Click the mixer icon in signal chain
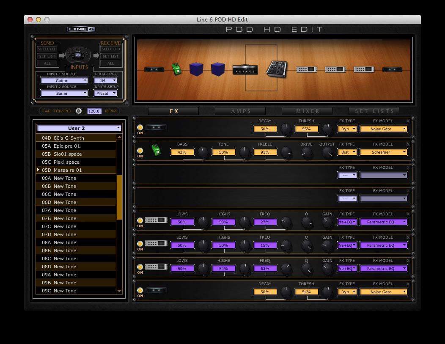Viewport: 445px width, 344px height. pos(277,69)
